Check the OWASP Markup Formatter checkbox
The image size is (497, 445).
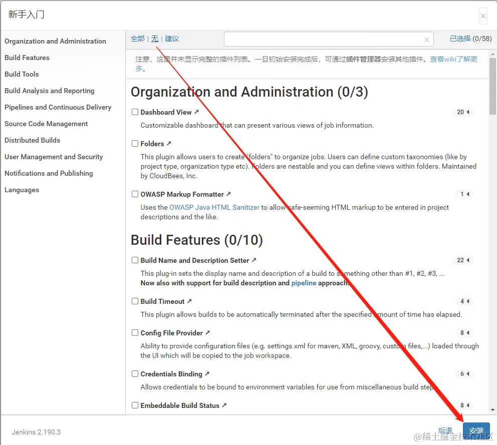(x=135, y=194)
